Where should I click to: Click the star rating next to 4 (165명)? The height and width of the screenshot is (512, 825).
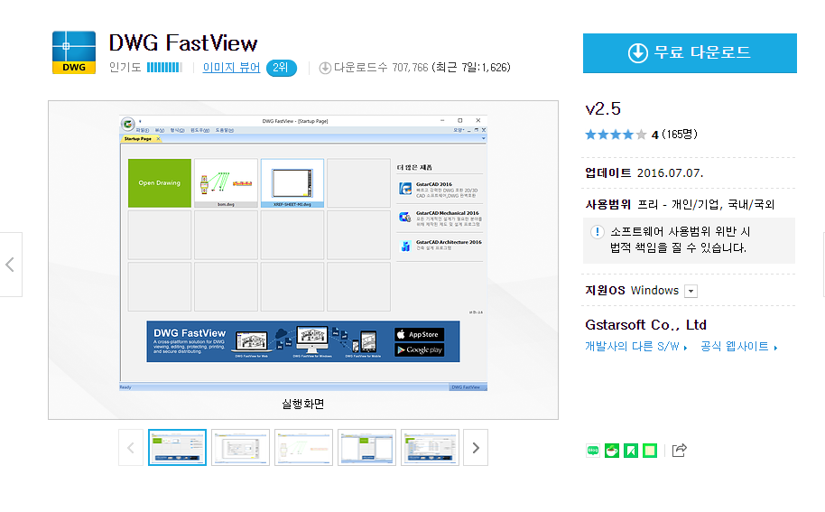(x=616, y=135)
